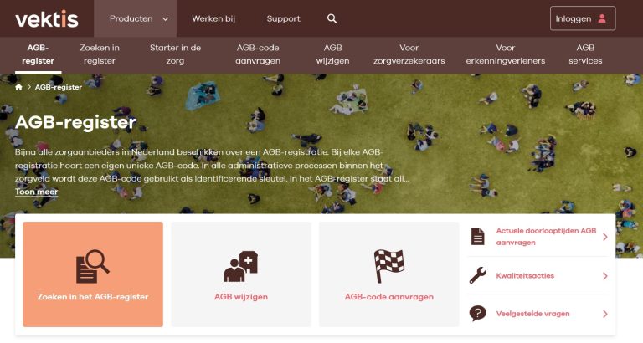Click chevron next to Actuele doorlooptijden AGB aanvragen

[x=604, y=237]
